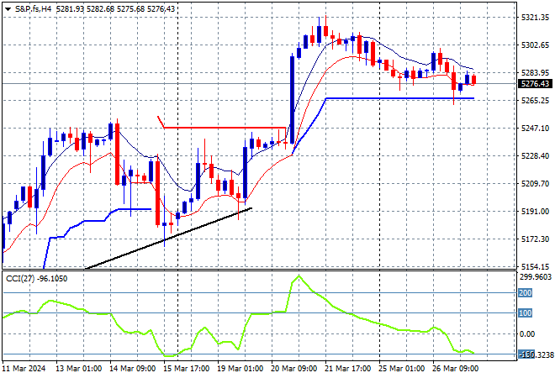The image size is (555, 378).
Task: Click the current price tag 5276.43
Action: (536, 84)
